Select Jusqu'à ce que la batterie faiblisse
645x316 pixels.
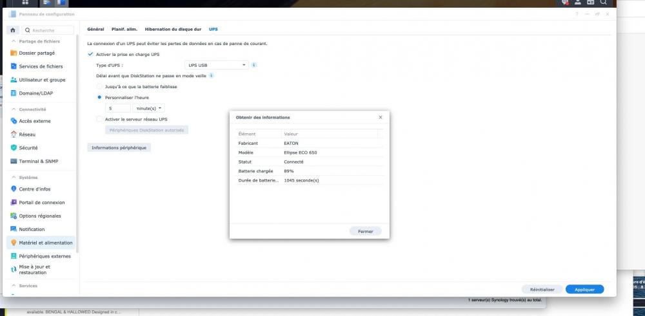(x=99, y=86)
